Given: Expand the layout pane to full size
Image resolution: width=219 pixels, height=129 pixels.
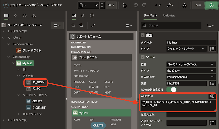Looking at the screenshot, I should pos(93,26).
